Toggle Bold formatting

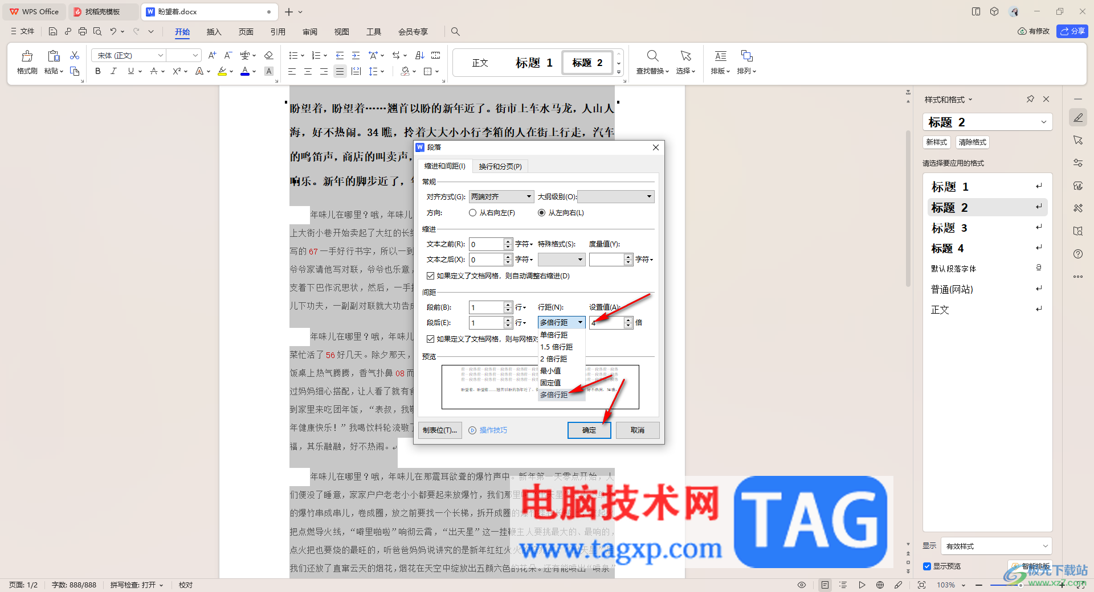tap(98, 71)
